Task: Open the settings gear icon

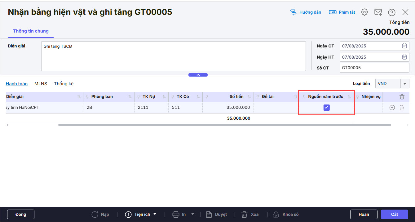Action: (364, 12)
